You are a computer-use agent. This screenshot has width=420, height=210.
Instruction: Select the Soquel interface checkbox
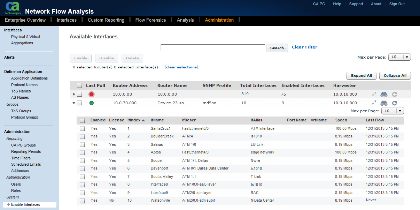point(82,161)
